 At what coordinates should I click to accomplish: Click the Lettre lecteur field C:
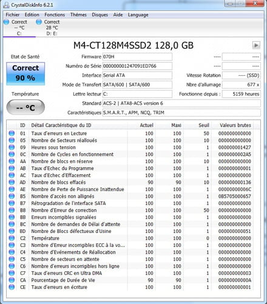pyautogui.click(x=137, y=94)
